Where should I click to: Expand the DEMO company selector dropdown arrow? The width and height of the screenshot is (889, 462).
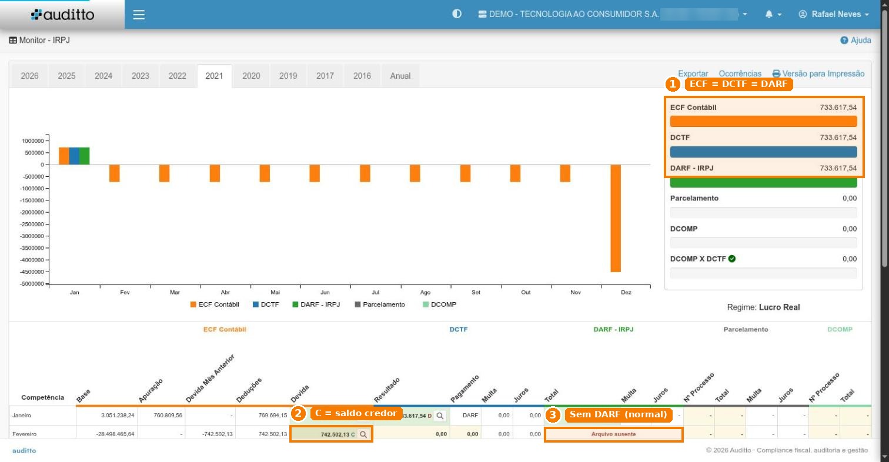click(x=745, y=14)
